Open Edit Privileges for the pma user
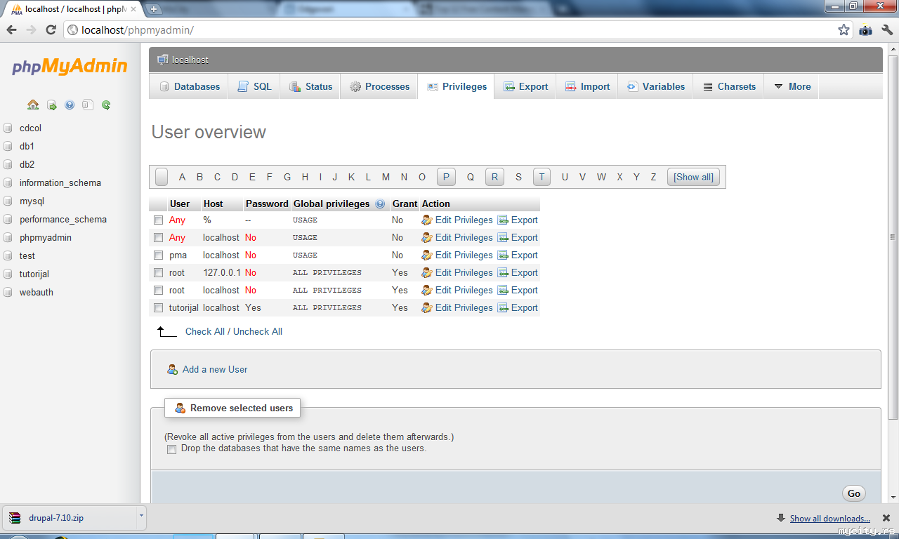The height and width of the screenshot is (539, 899). coord(457,255)
